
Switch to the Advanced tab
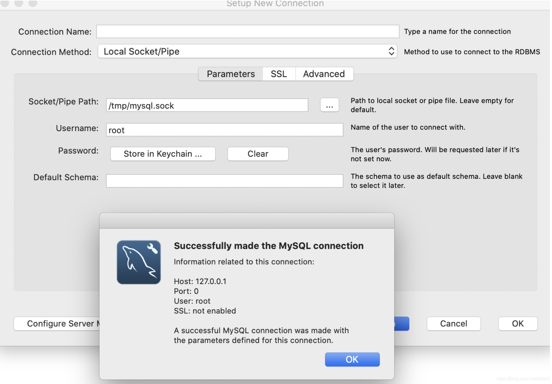coord(324,74)
